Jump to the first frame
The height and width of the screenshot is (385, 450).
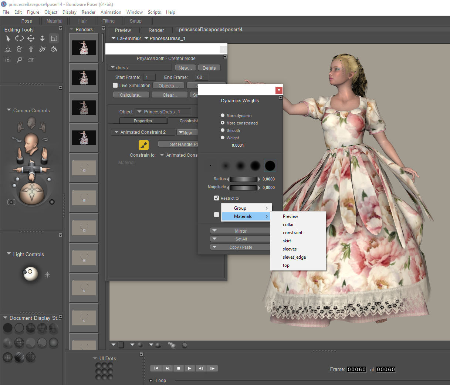point(156,368)
